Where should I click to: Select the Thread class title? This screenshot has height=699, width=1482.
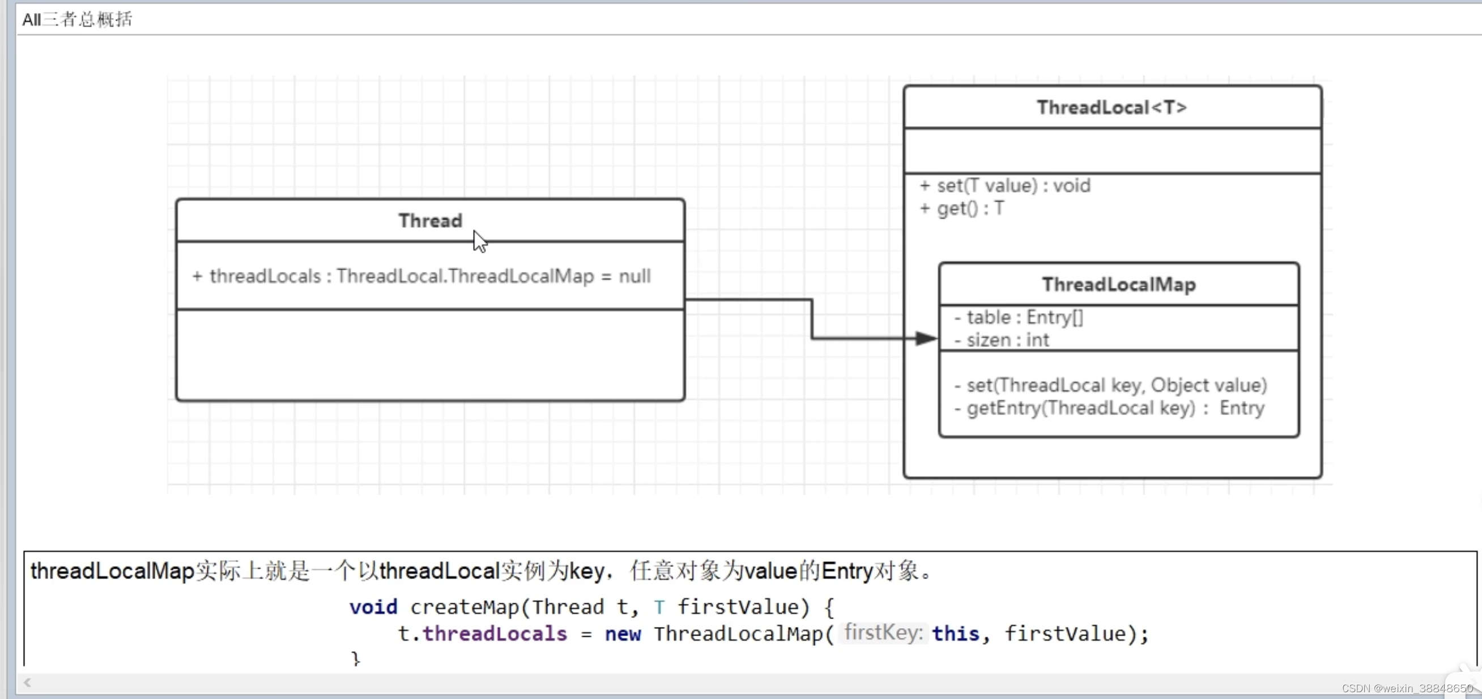pyautogui.click(x=431, y=220)
